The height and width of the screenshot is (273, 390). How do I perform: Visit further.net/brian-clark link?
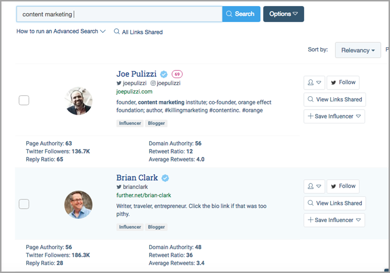point(144,195)
